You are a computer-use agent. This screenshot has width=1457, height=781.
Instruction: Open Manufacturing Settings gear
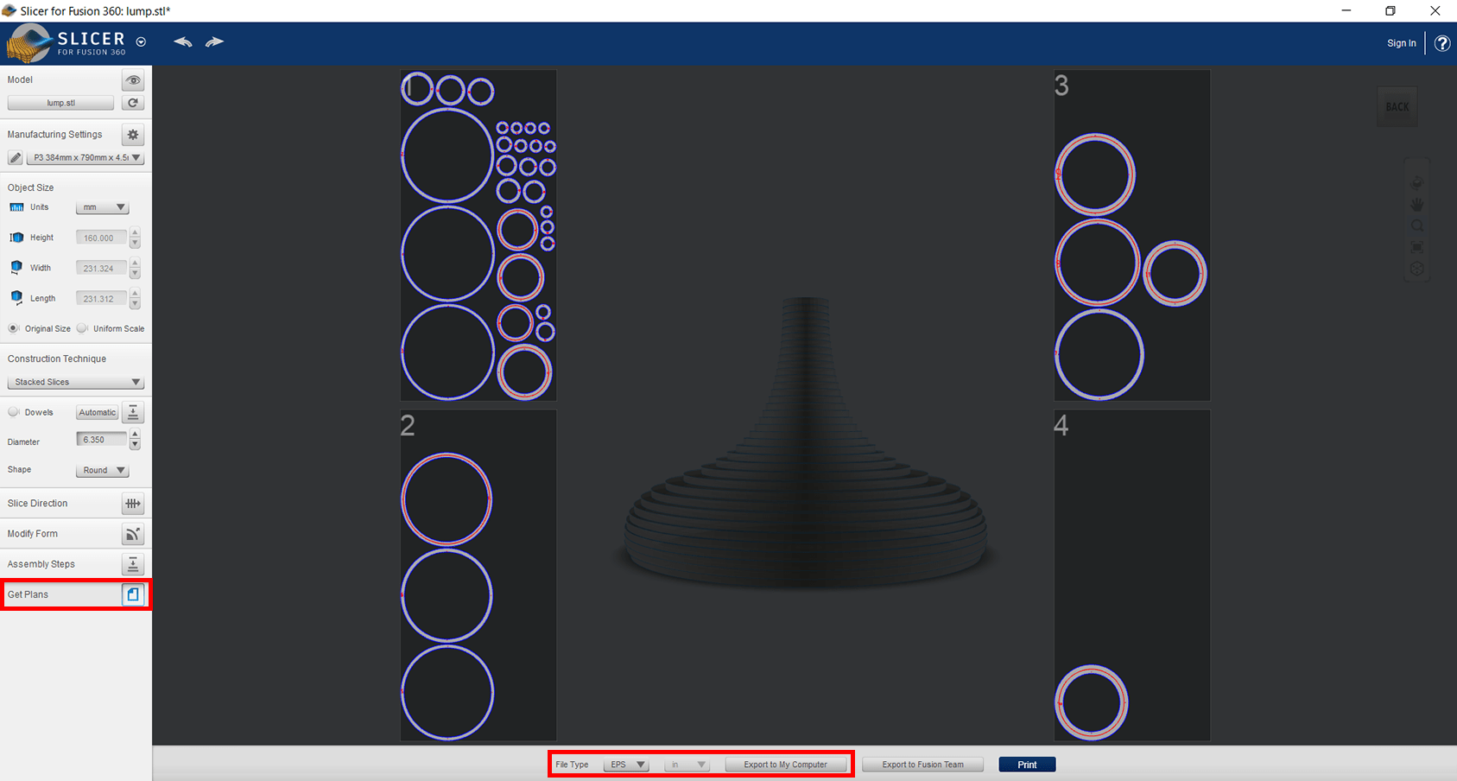coord(133,135)
